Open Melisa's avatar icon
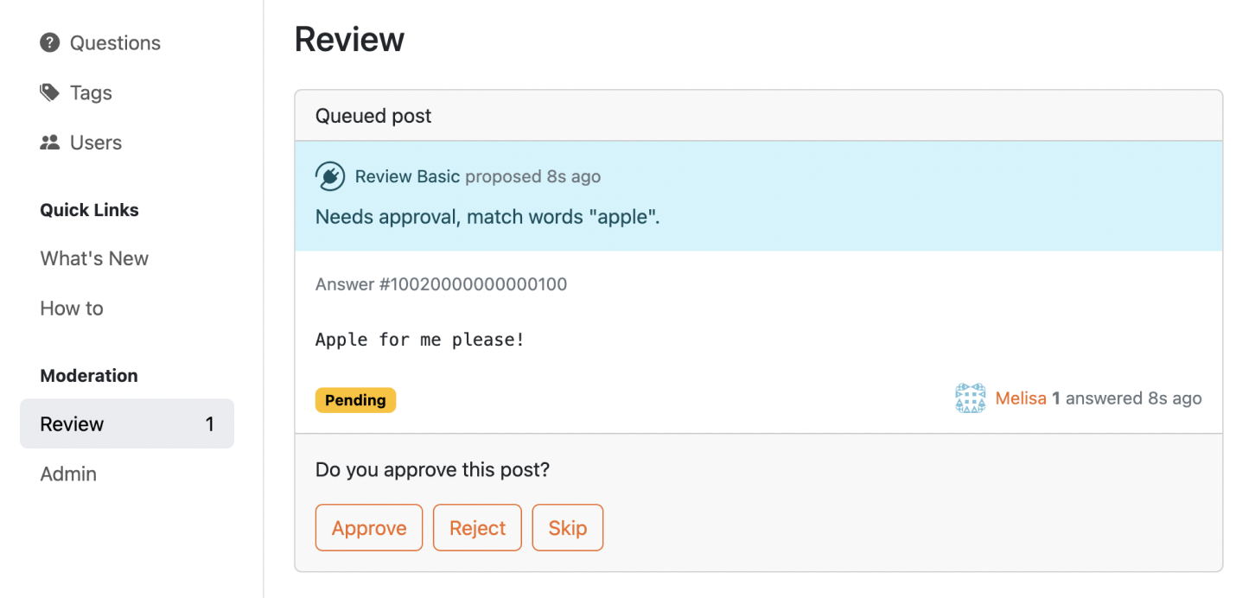Screen dimensions: 1236x598 point(970,398)
